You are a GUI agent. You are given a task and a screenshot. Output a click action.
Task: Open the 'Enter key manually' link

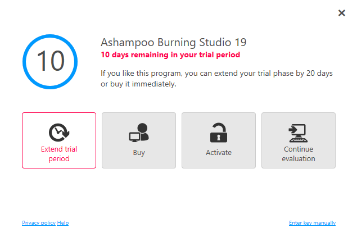tap(312, 222)
